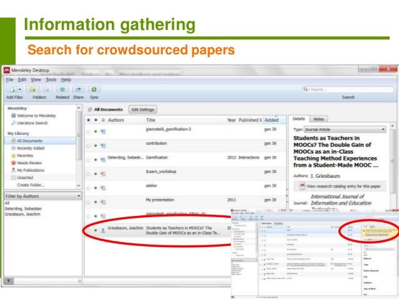Select Favorites in My Library
Image resolution: width=399 pixels, height=299 pixels.
(25, 155)
